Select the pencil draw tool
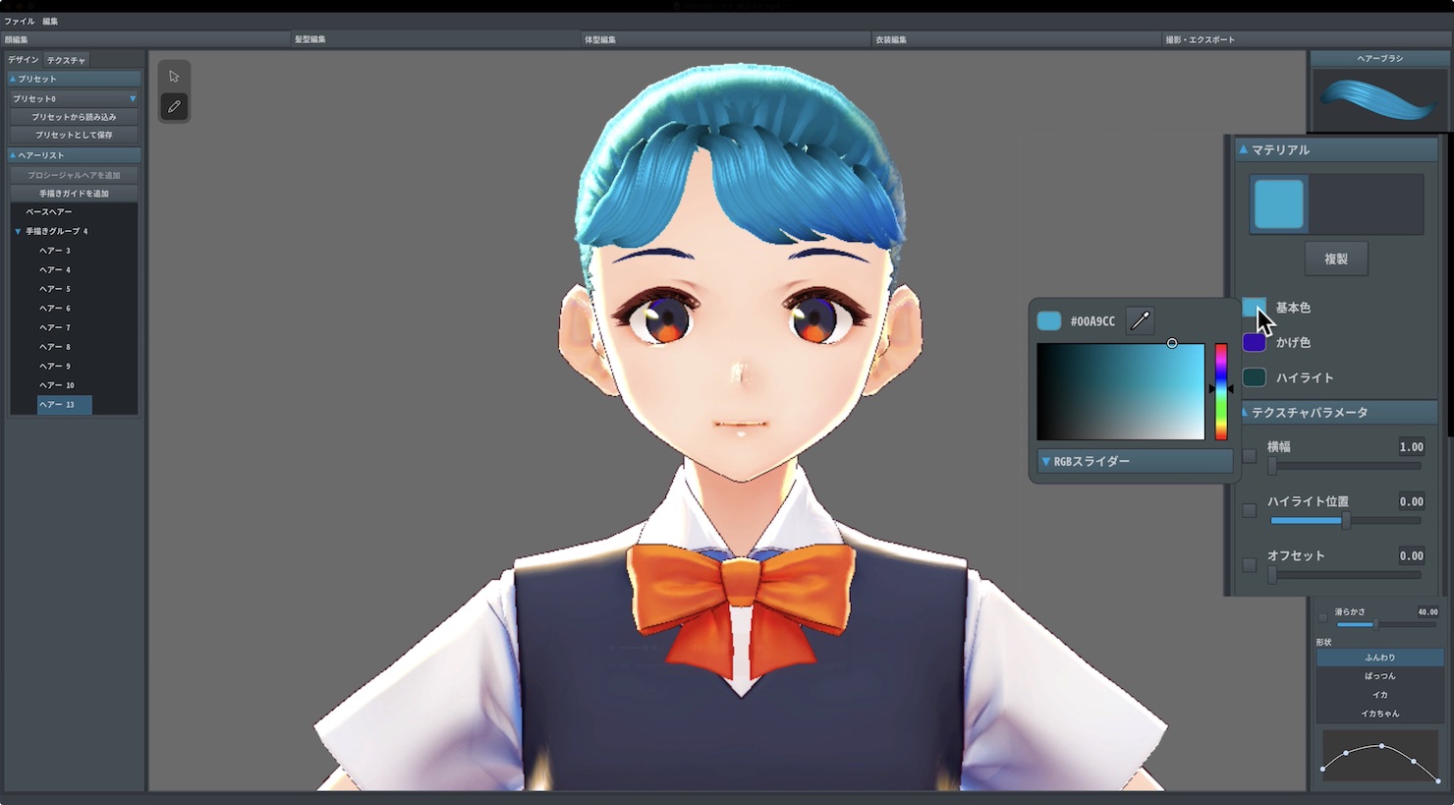Viewport: 1454px width, 805px height. pyautogui.click(x=174, y=106)
